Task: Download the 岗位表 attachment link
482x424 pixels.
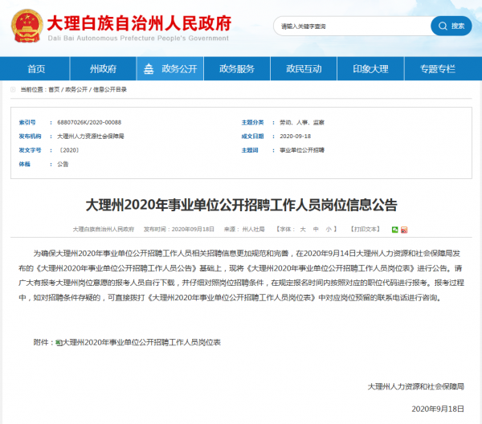Action: [142, 342]
